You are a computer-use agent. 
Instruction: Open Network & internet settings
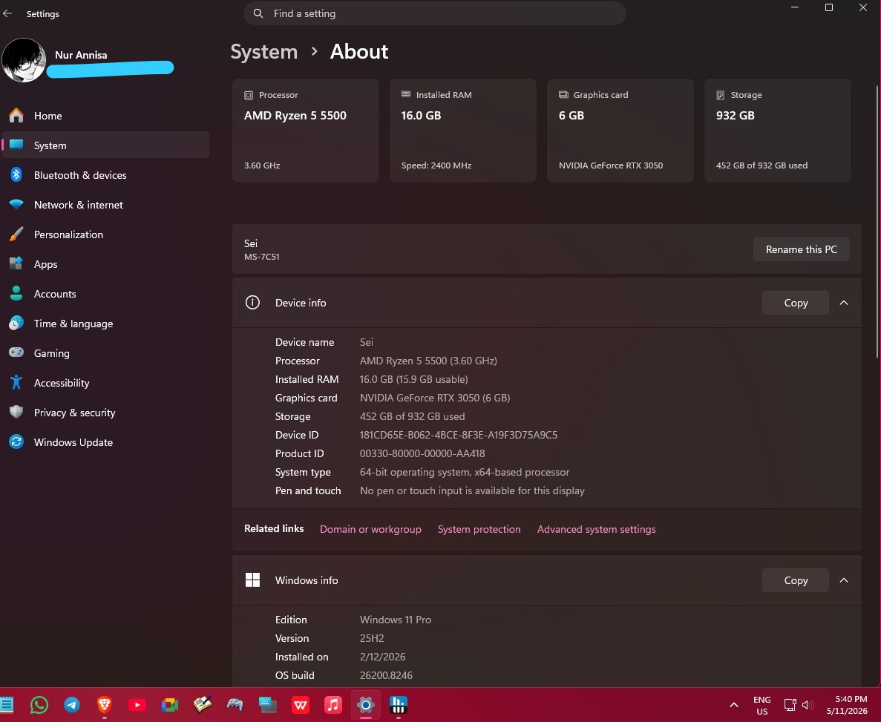105,205
